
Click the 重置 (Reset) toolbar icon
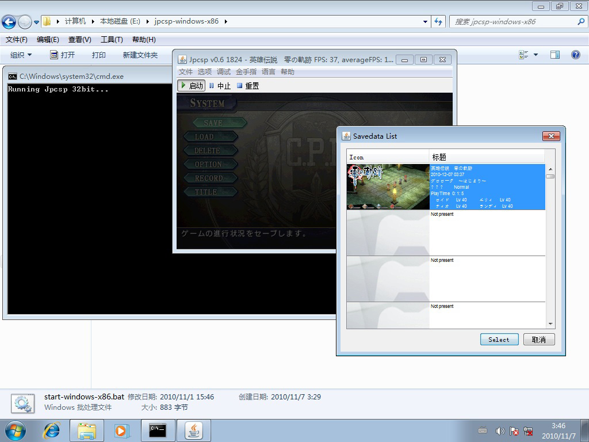coord(240,86)
